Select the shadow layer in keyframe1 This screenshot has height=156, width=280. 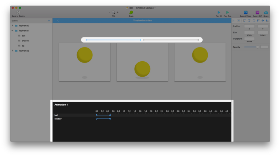tap(25, 41)
